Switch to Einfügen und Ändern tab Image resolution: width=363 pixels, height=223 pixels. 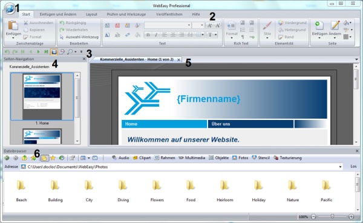(x=58, y=14)
